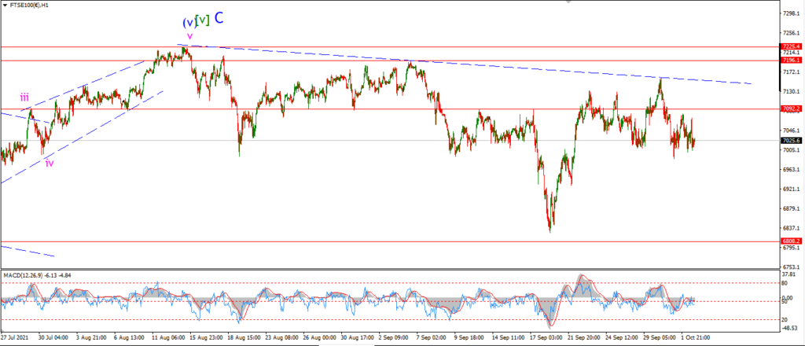Select the blue C wave label
The width and height of the screenshot is (805, 346).
coord(219,18)
